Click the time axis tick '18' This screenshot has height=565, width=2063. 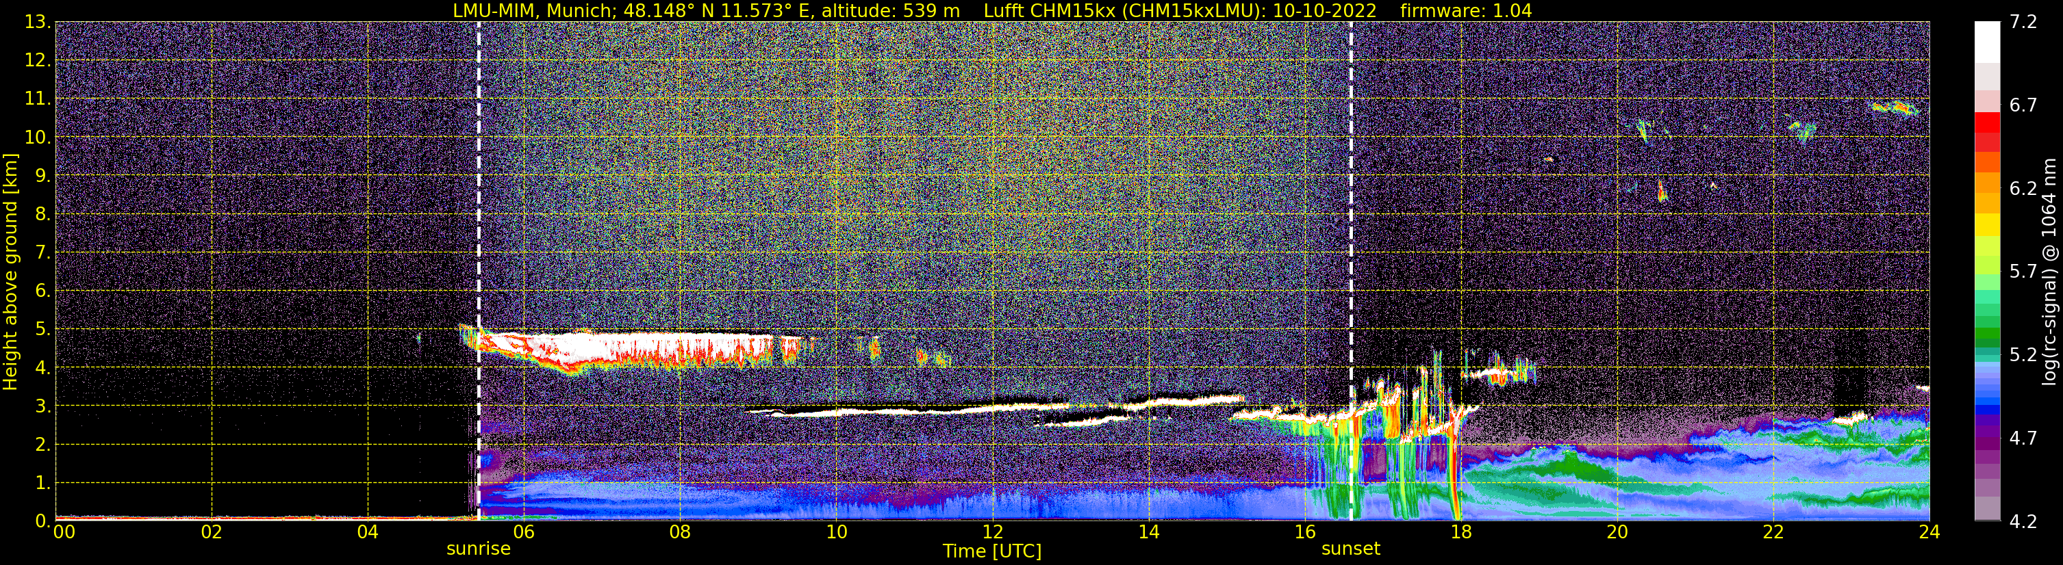pos(1460,532)
